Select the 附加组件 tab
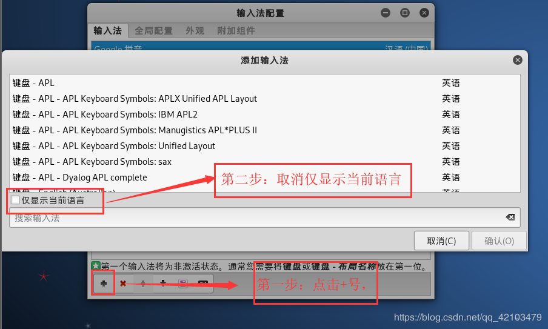The height and width of the screenshot is (329, 548). pos(236,31)
